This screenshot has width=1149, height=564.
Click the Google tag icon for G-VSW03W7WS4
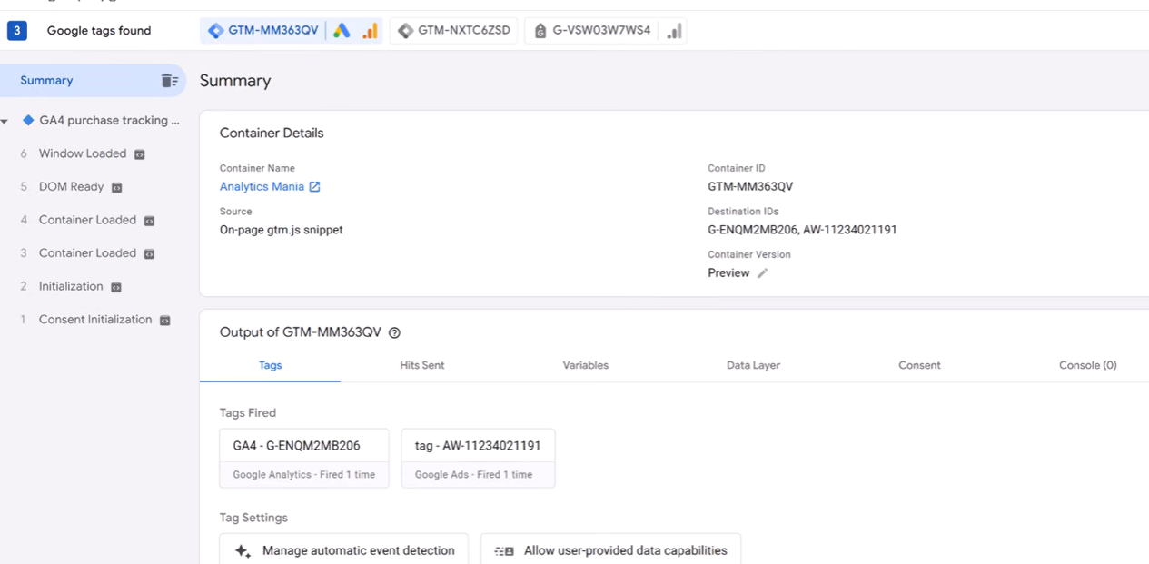(x=540, y=31)
